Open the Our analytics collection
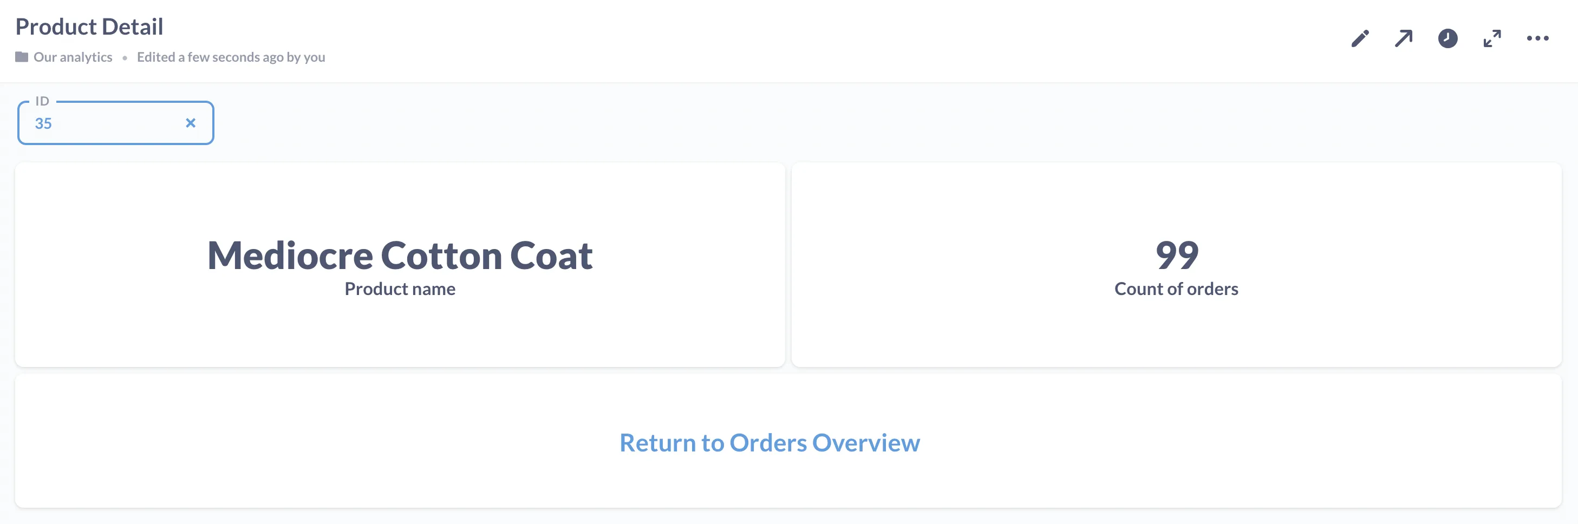This screenshot has height=524, width=1578. pyautogui.click(x=74, y=56)
